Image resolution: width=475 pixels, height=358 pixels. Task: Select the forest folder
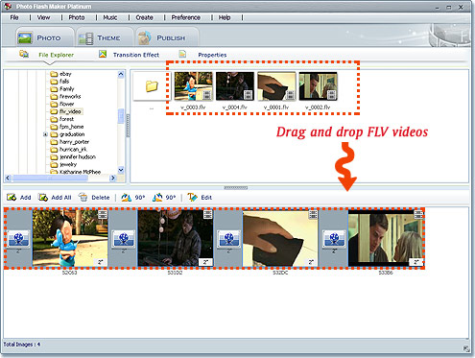click(66, 119)
